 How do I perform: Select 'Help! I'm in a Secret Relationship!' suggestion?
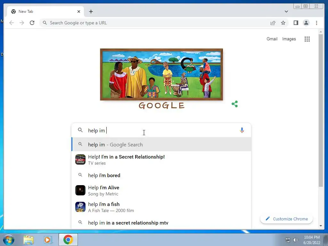coord(161,160)
